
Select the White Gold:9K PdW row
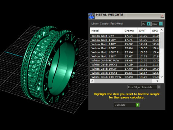pyautogui.click(x=125, y=60)
